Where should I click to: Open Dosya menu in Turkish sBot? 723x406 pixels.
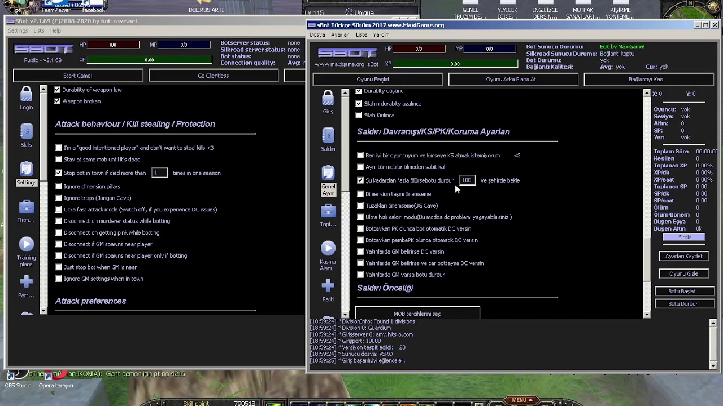[317, 35]
